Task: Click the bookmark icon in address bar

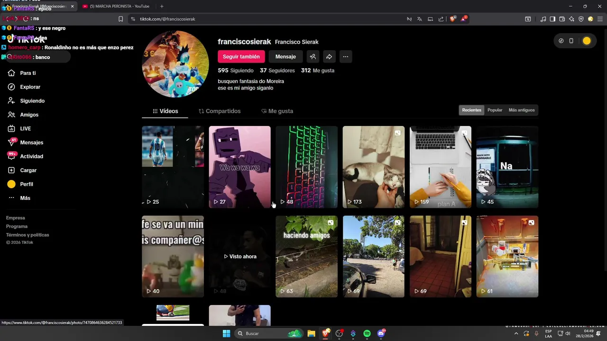Action: point(120,19)
